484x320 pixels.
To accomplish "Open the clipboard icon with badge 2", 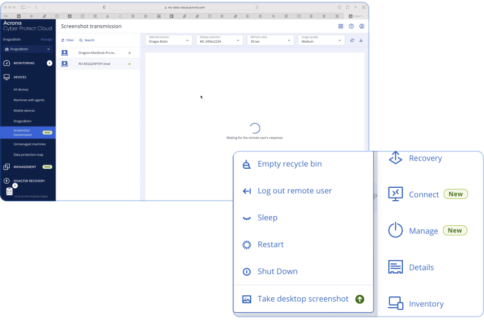I will 9,191.
